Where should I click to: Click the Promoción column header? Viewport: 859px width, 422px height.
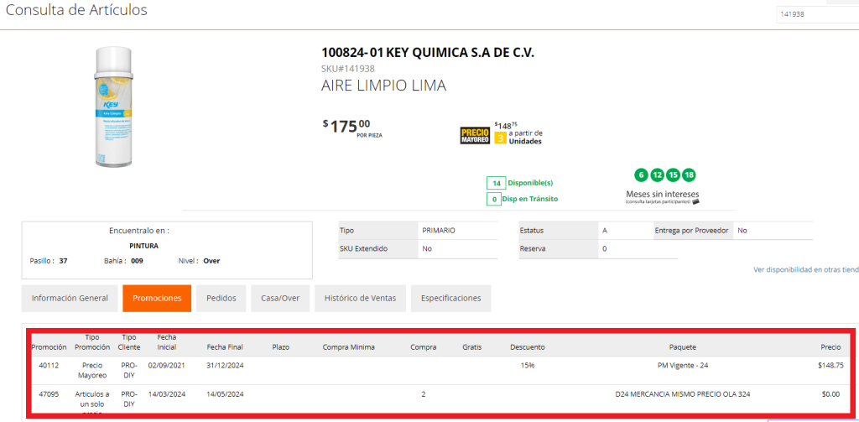(x=49, y=347)
